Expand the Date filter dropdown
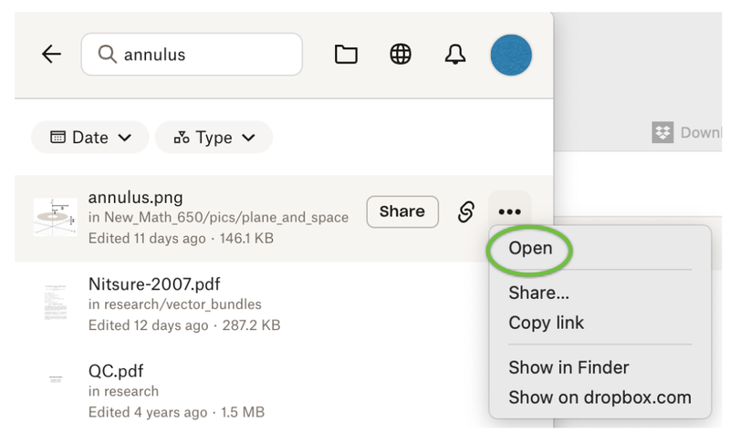Screen dimensions: 730x442 click(x=90, y=138)
